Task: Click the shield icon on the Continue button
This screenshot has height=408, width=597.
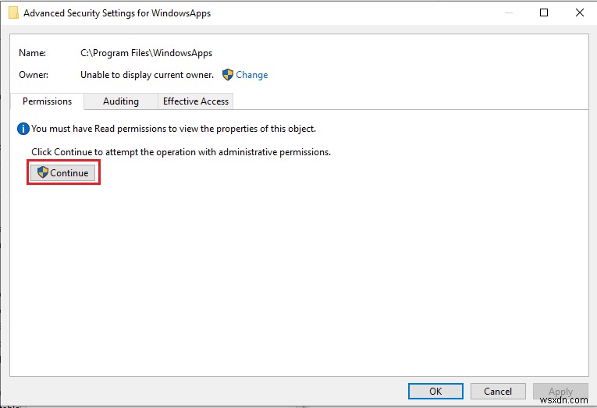Action: [x=43, y=172]
